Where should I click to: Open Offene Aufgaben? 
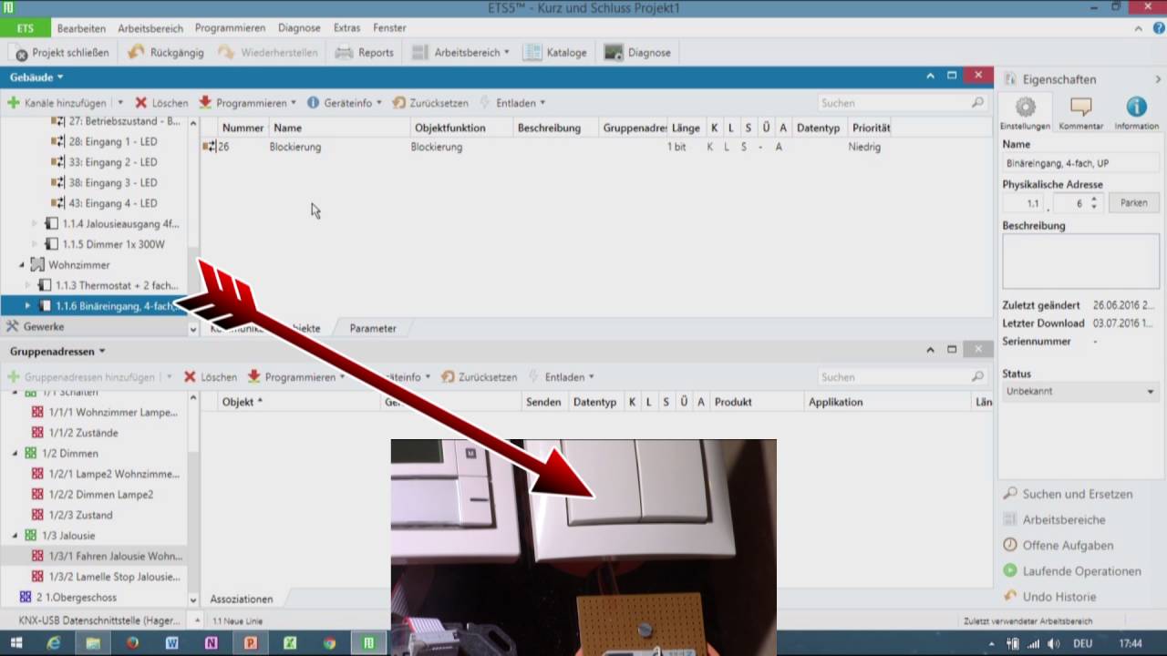[1059, 545]
